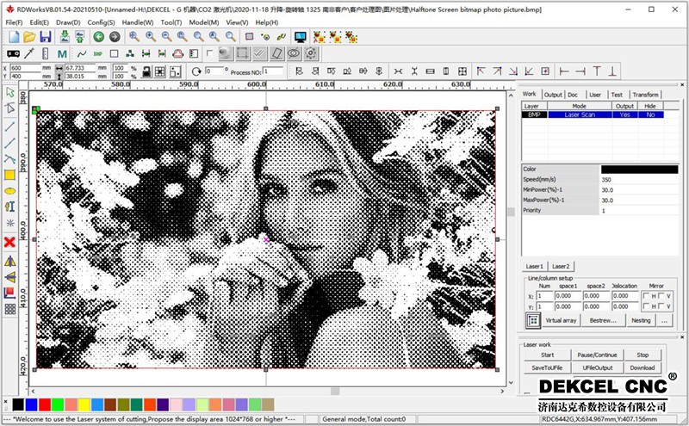Select the yellow Ellipse drawing tool
The height and width of the screenshot is (426, 689).
(10, 190)
